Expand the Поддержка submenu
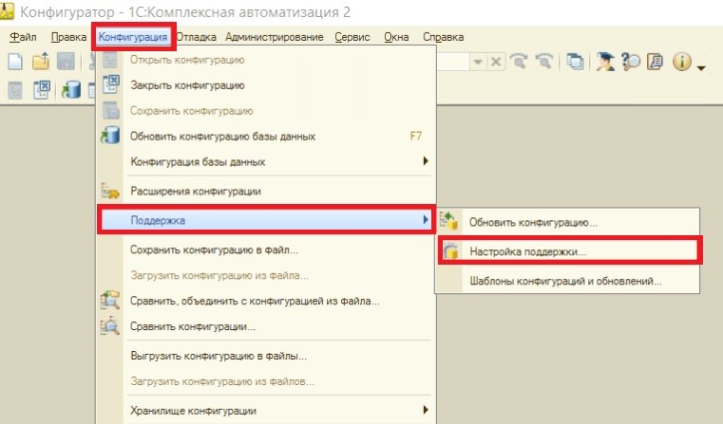This screenshot has height=424, width=723. click(266, 220)
